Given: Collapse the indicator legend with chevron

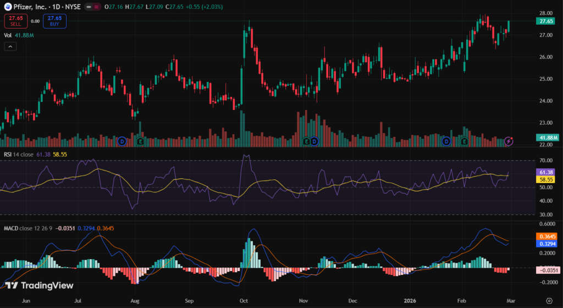Looking at the screenshot, I should click(10, 47).
